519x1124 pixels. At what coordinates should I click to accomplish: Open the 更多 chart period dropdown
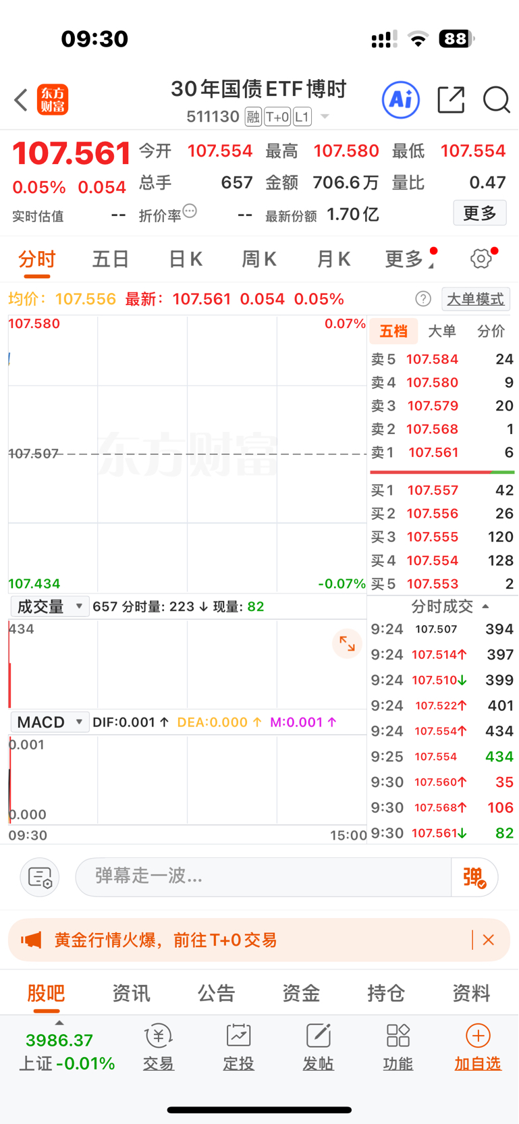410,259
